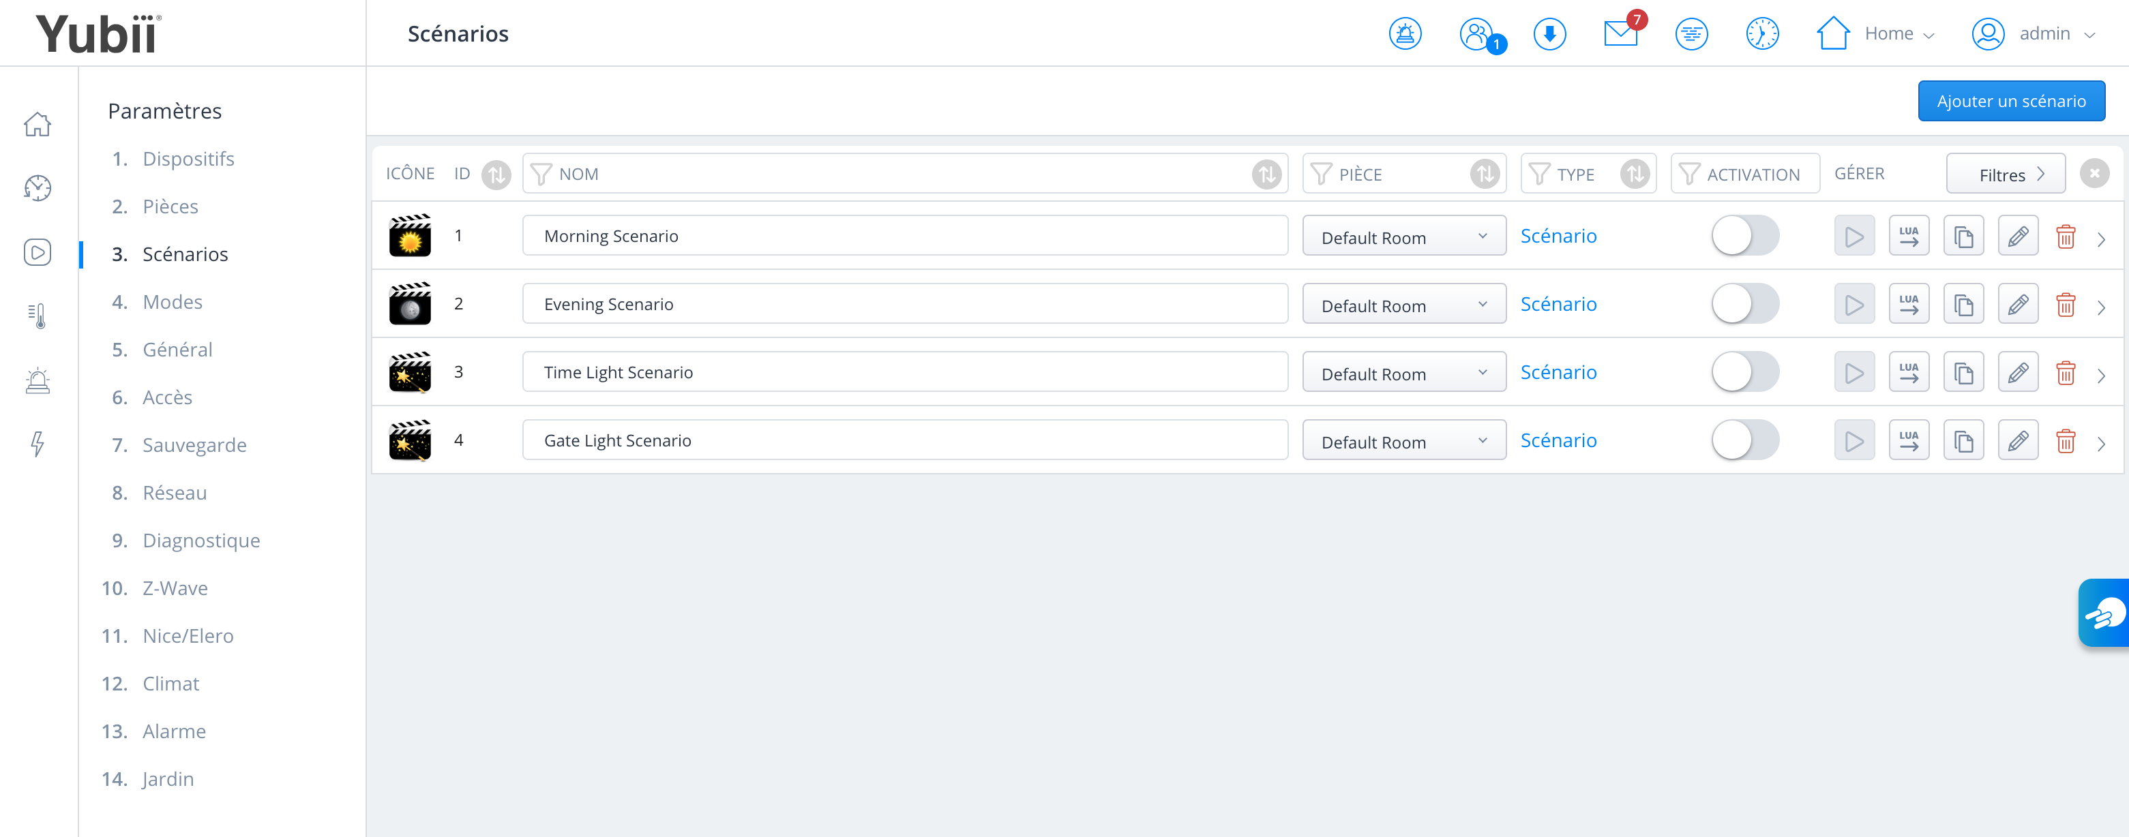This screenshot has height=837, width=2129.
Task: Open the Modes settings page
Action: coord(173,301)
